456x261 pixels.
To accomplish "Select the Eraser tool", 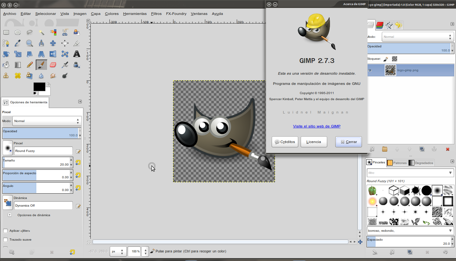I will click(x=53, y=65).
